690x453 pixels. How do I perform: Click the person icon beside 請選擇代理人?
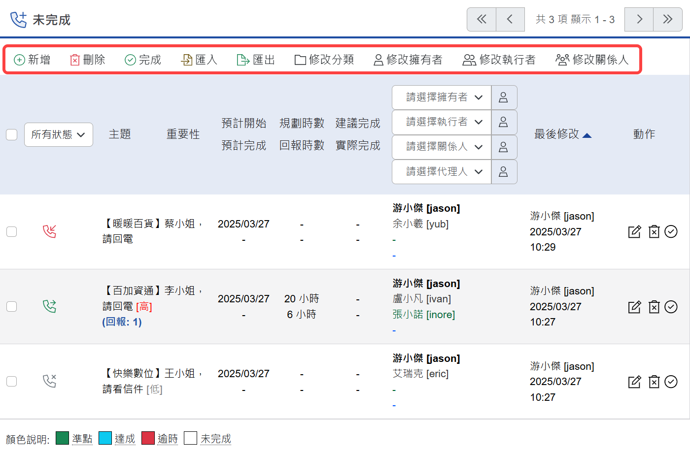pyautogui.click(x=504, y=171)
